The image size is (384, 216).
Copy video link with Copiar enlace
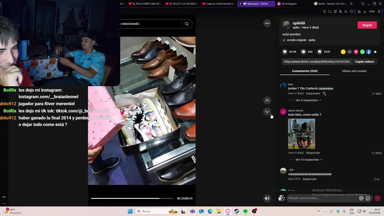coord(364,61)
